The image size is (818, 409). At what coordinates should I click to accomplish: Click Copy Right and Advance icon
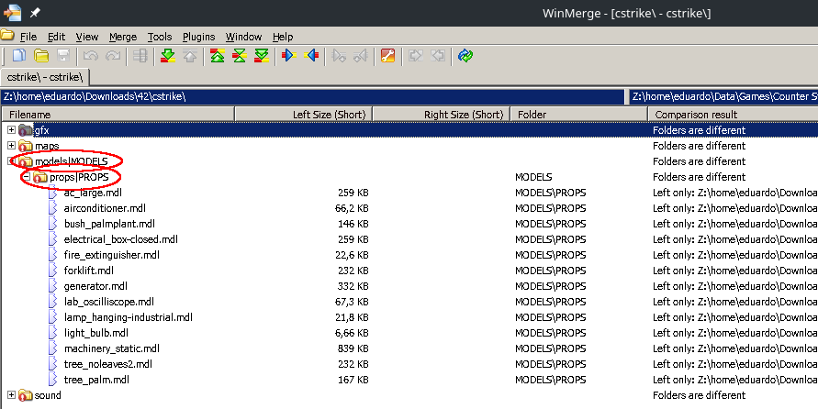(339, 55)
